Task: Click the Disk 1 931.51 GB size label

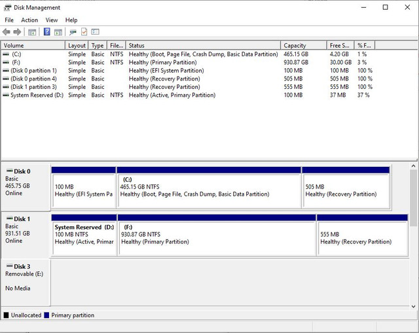Action: tap(18, 234)
